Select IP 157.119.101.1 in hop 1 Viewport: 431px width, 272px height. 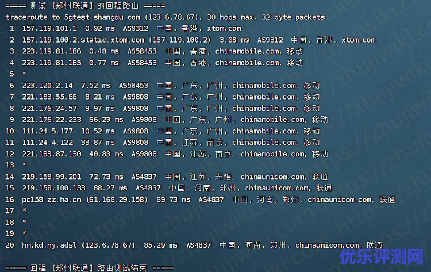[49, 28]
